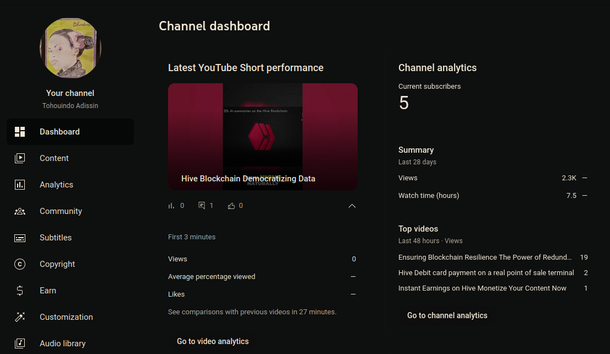610x354 pixels.
Task: Click the Views 2.3K summary value
Action: pyautogui.click(x=569, y=178)
